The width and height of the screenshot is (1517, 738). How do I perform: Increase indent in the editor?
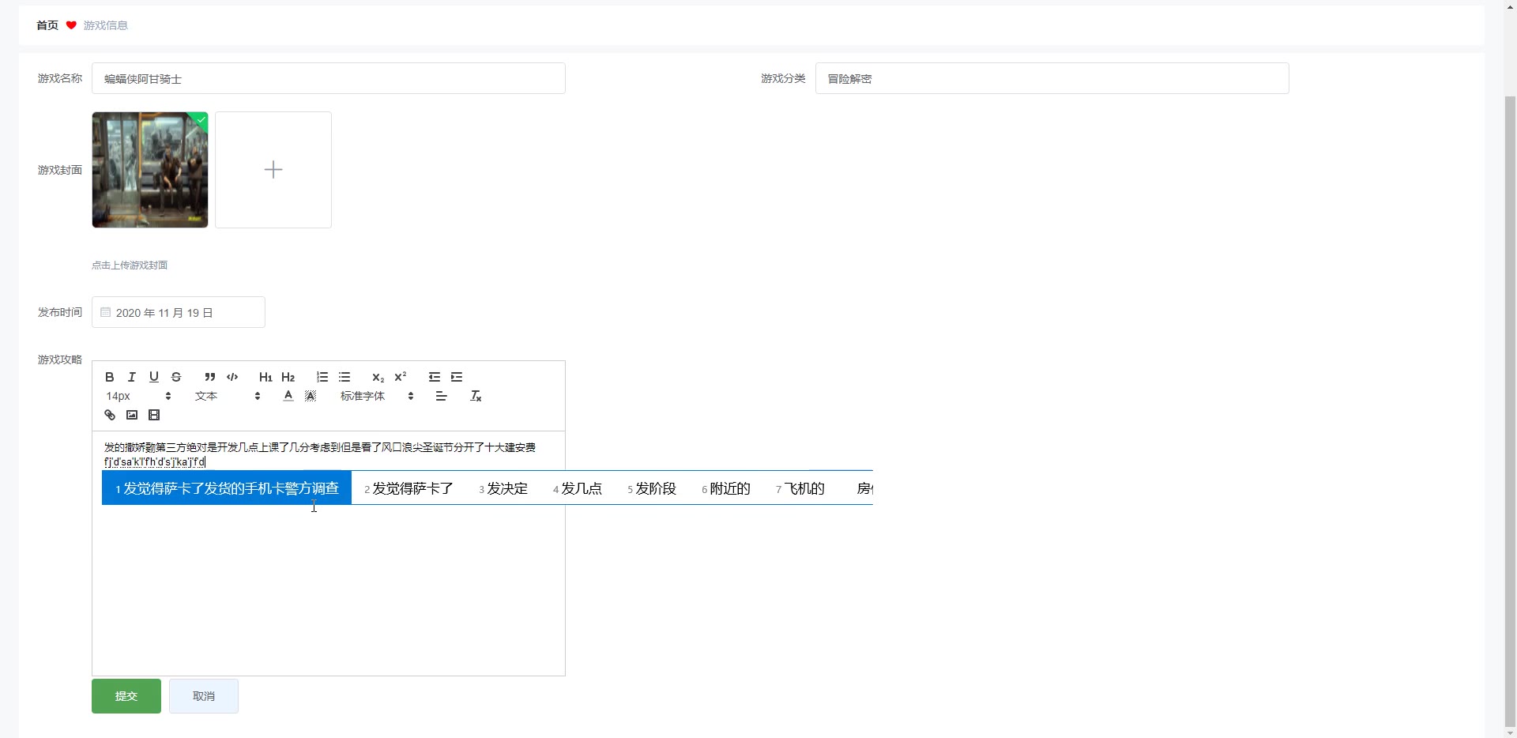pyautogui.click(x=457, y=377)
